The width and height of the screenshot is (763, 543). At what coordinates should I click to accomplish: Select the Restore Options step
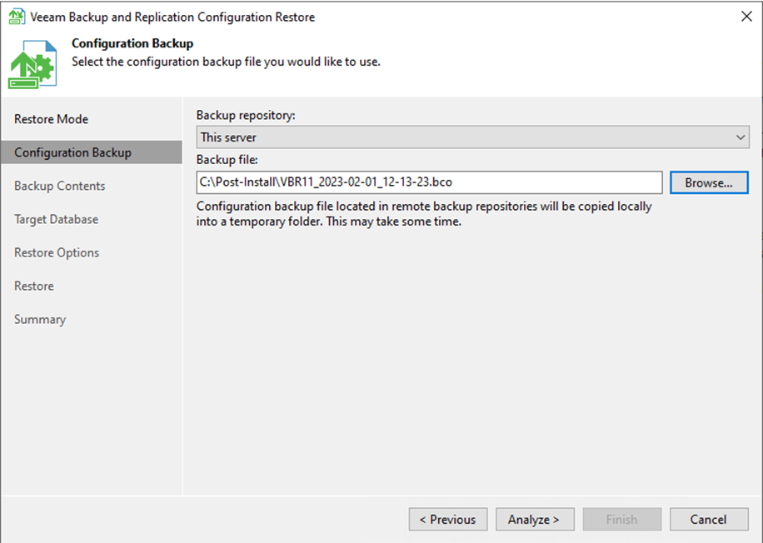click(57, 252)
